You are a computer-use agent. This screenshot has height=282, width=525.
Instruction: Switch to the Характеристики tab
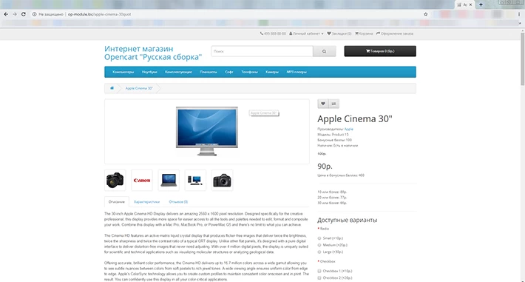[146, 202]
